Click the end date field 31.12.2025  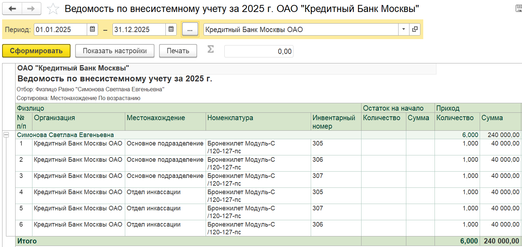(139, 30)
